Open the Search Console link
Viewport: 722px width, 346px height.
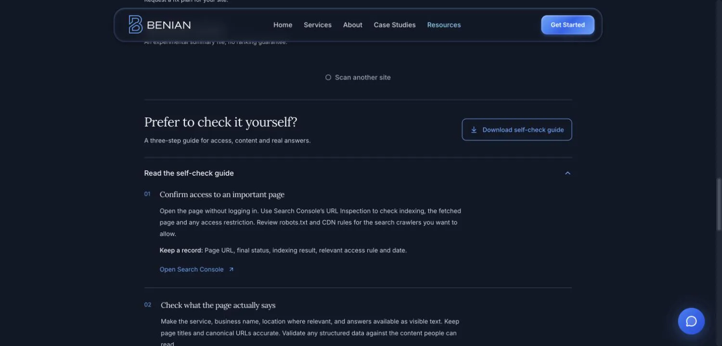click(x=197, y=269)
